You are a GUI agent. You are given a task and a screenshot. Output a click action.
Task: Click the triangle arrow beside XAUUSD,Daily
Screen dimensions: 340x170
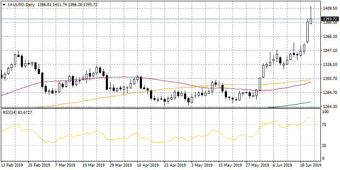point(4,4)
